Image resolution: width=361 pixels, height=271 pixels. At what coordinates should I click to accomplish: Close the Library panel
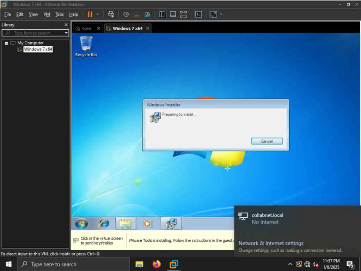tap(66, 25)
